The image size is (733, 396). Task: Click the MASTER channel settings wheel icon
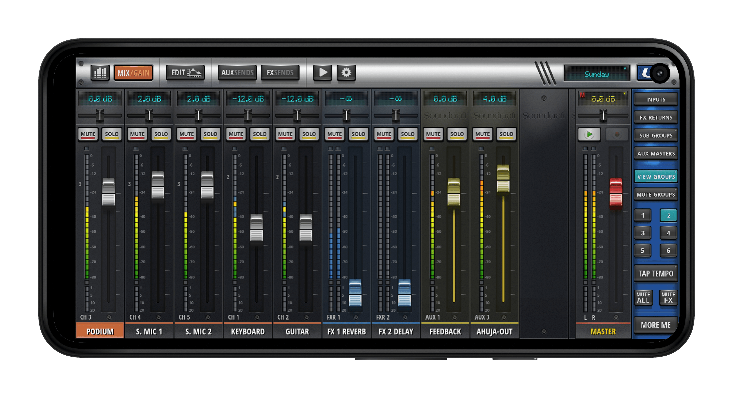(x=616, y=317)
